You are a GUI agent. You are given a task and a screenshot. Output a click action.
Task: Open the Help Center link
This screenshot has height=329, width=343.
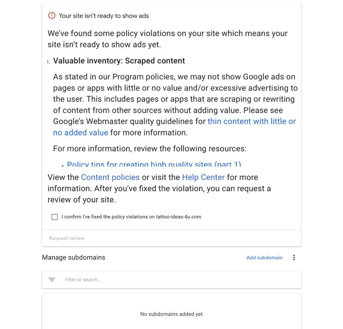(203, 177)
